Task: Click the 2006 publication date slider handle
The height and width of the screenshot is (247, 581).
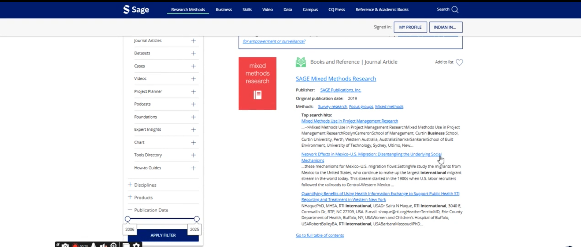Action: point(127,219)
